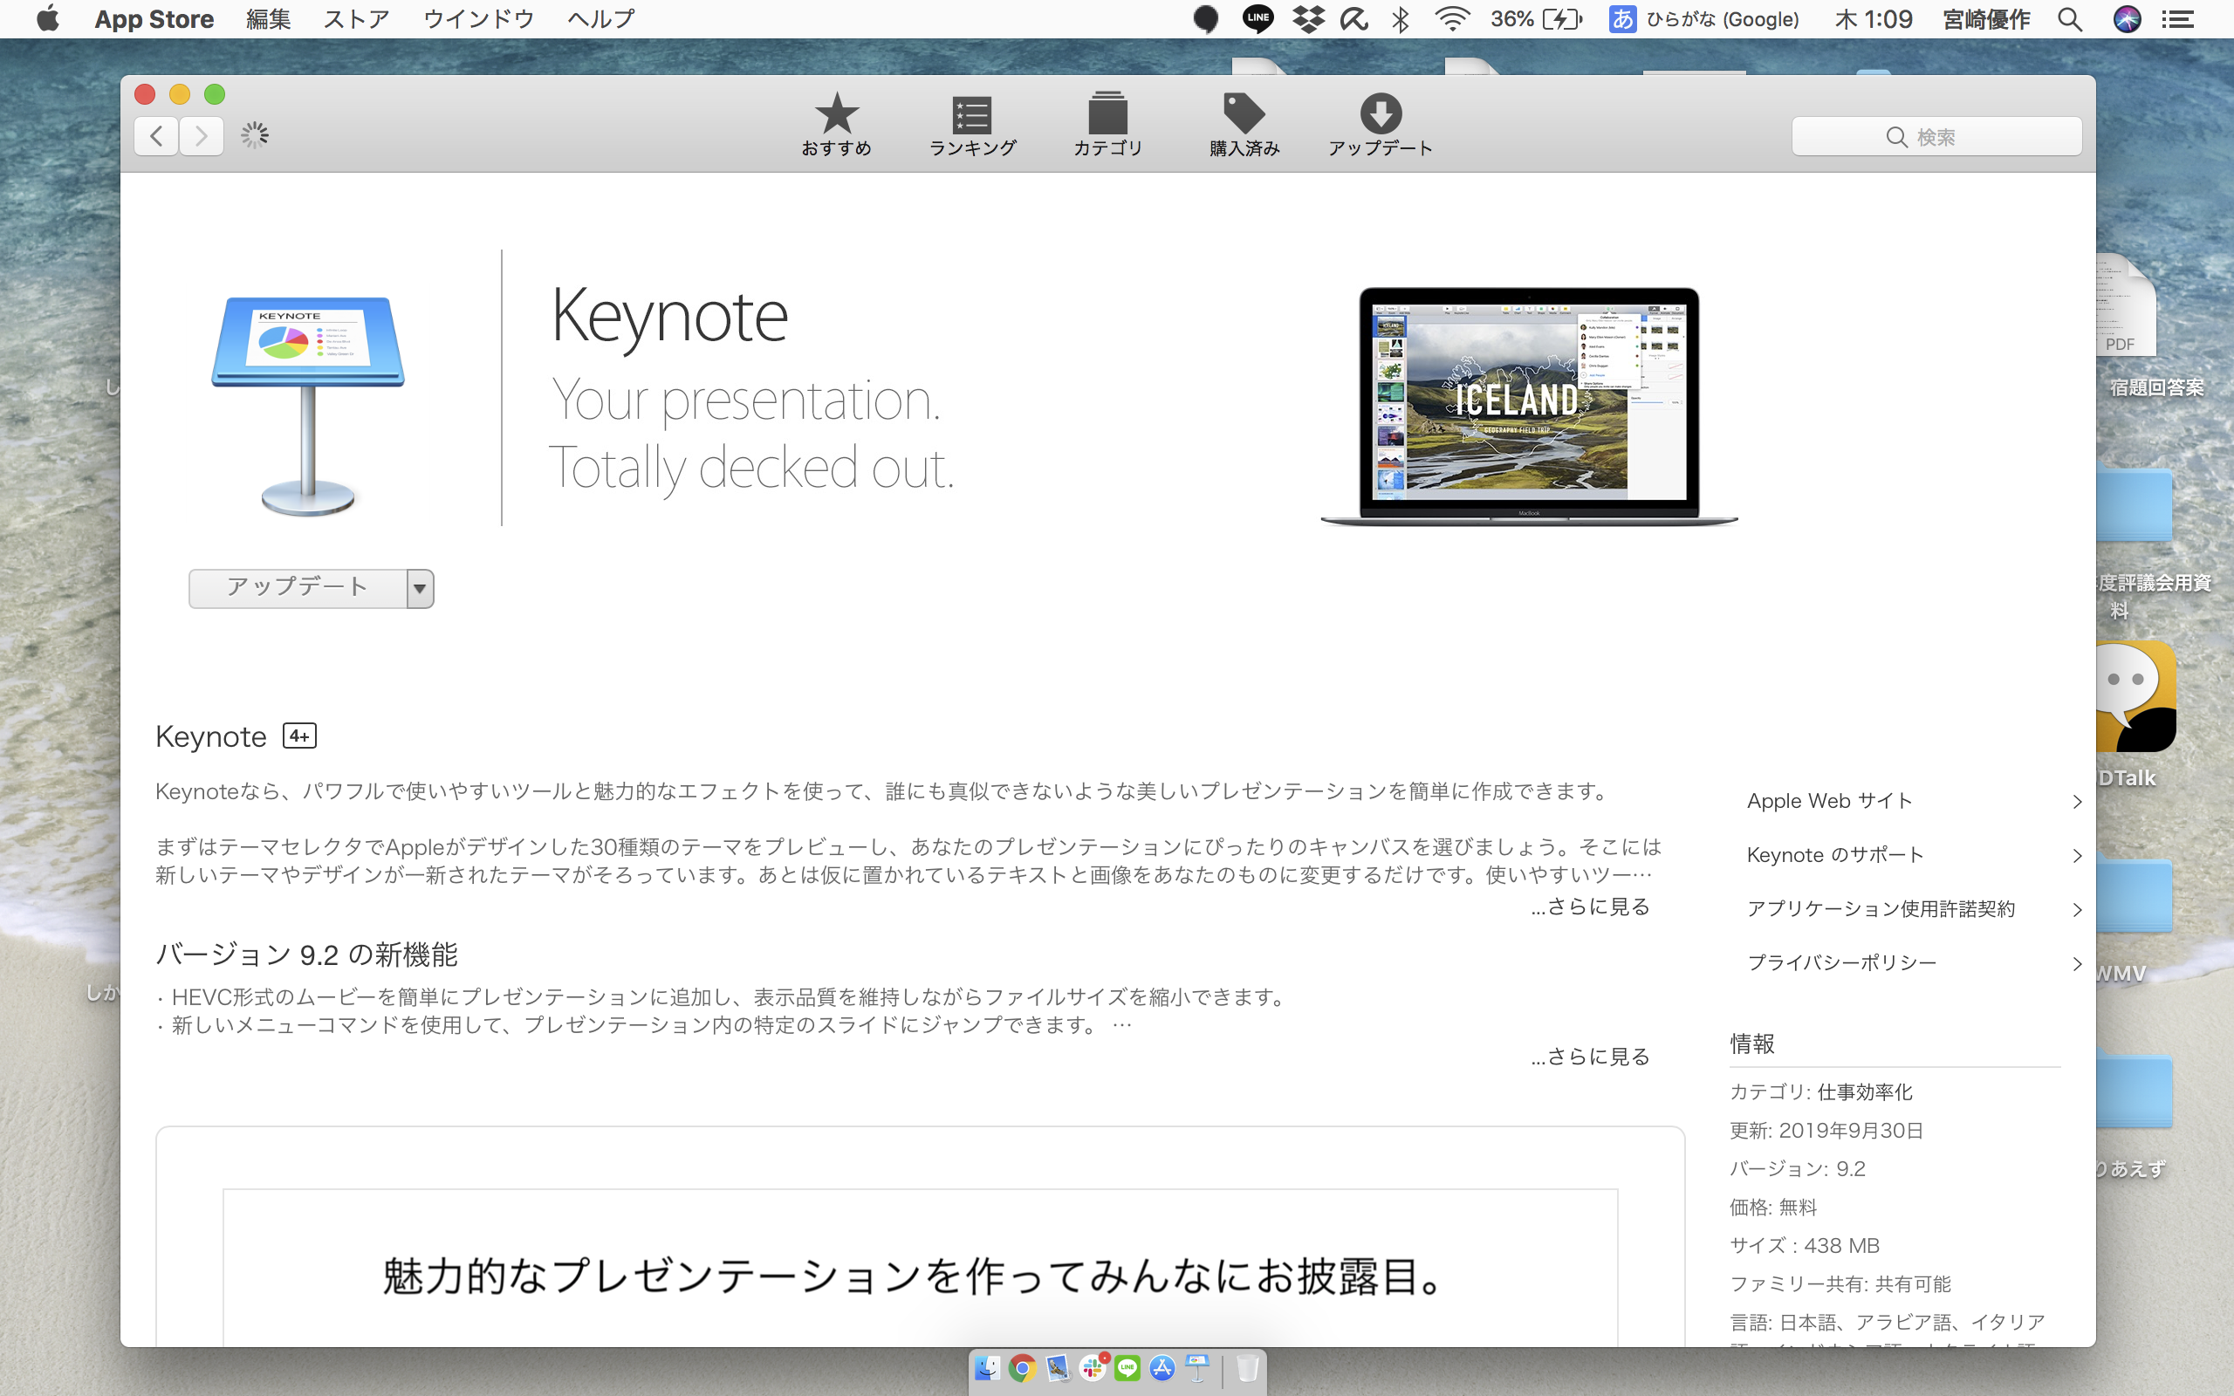Click the 検索 search field

(x=1936, y=137)
